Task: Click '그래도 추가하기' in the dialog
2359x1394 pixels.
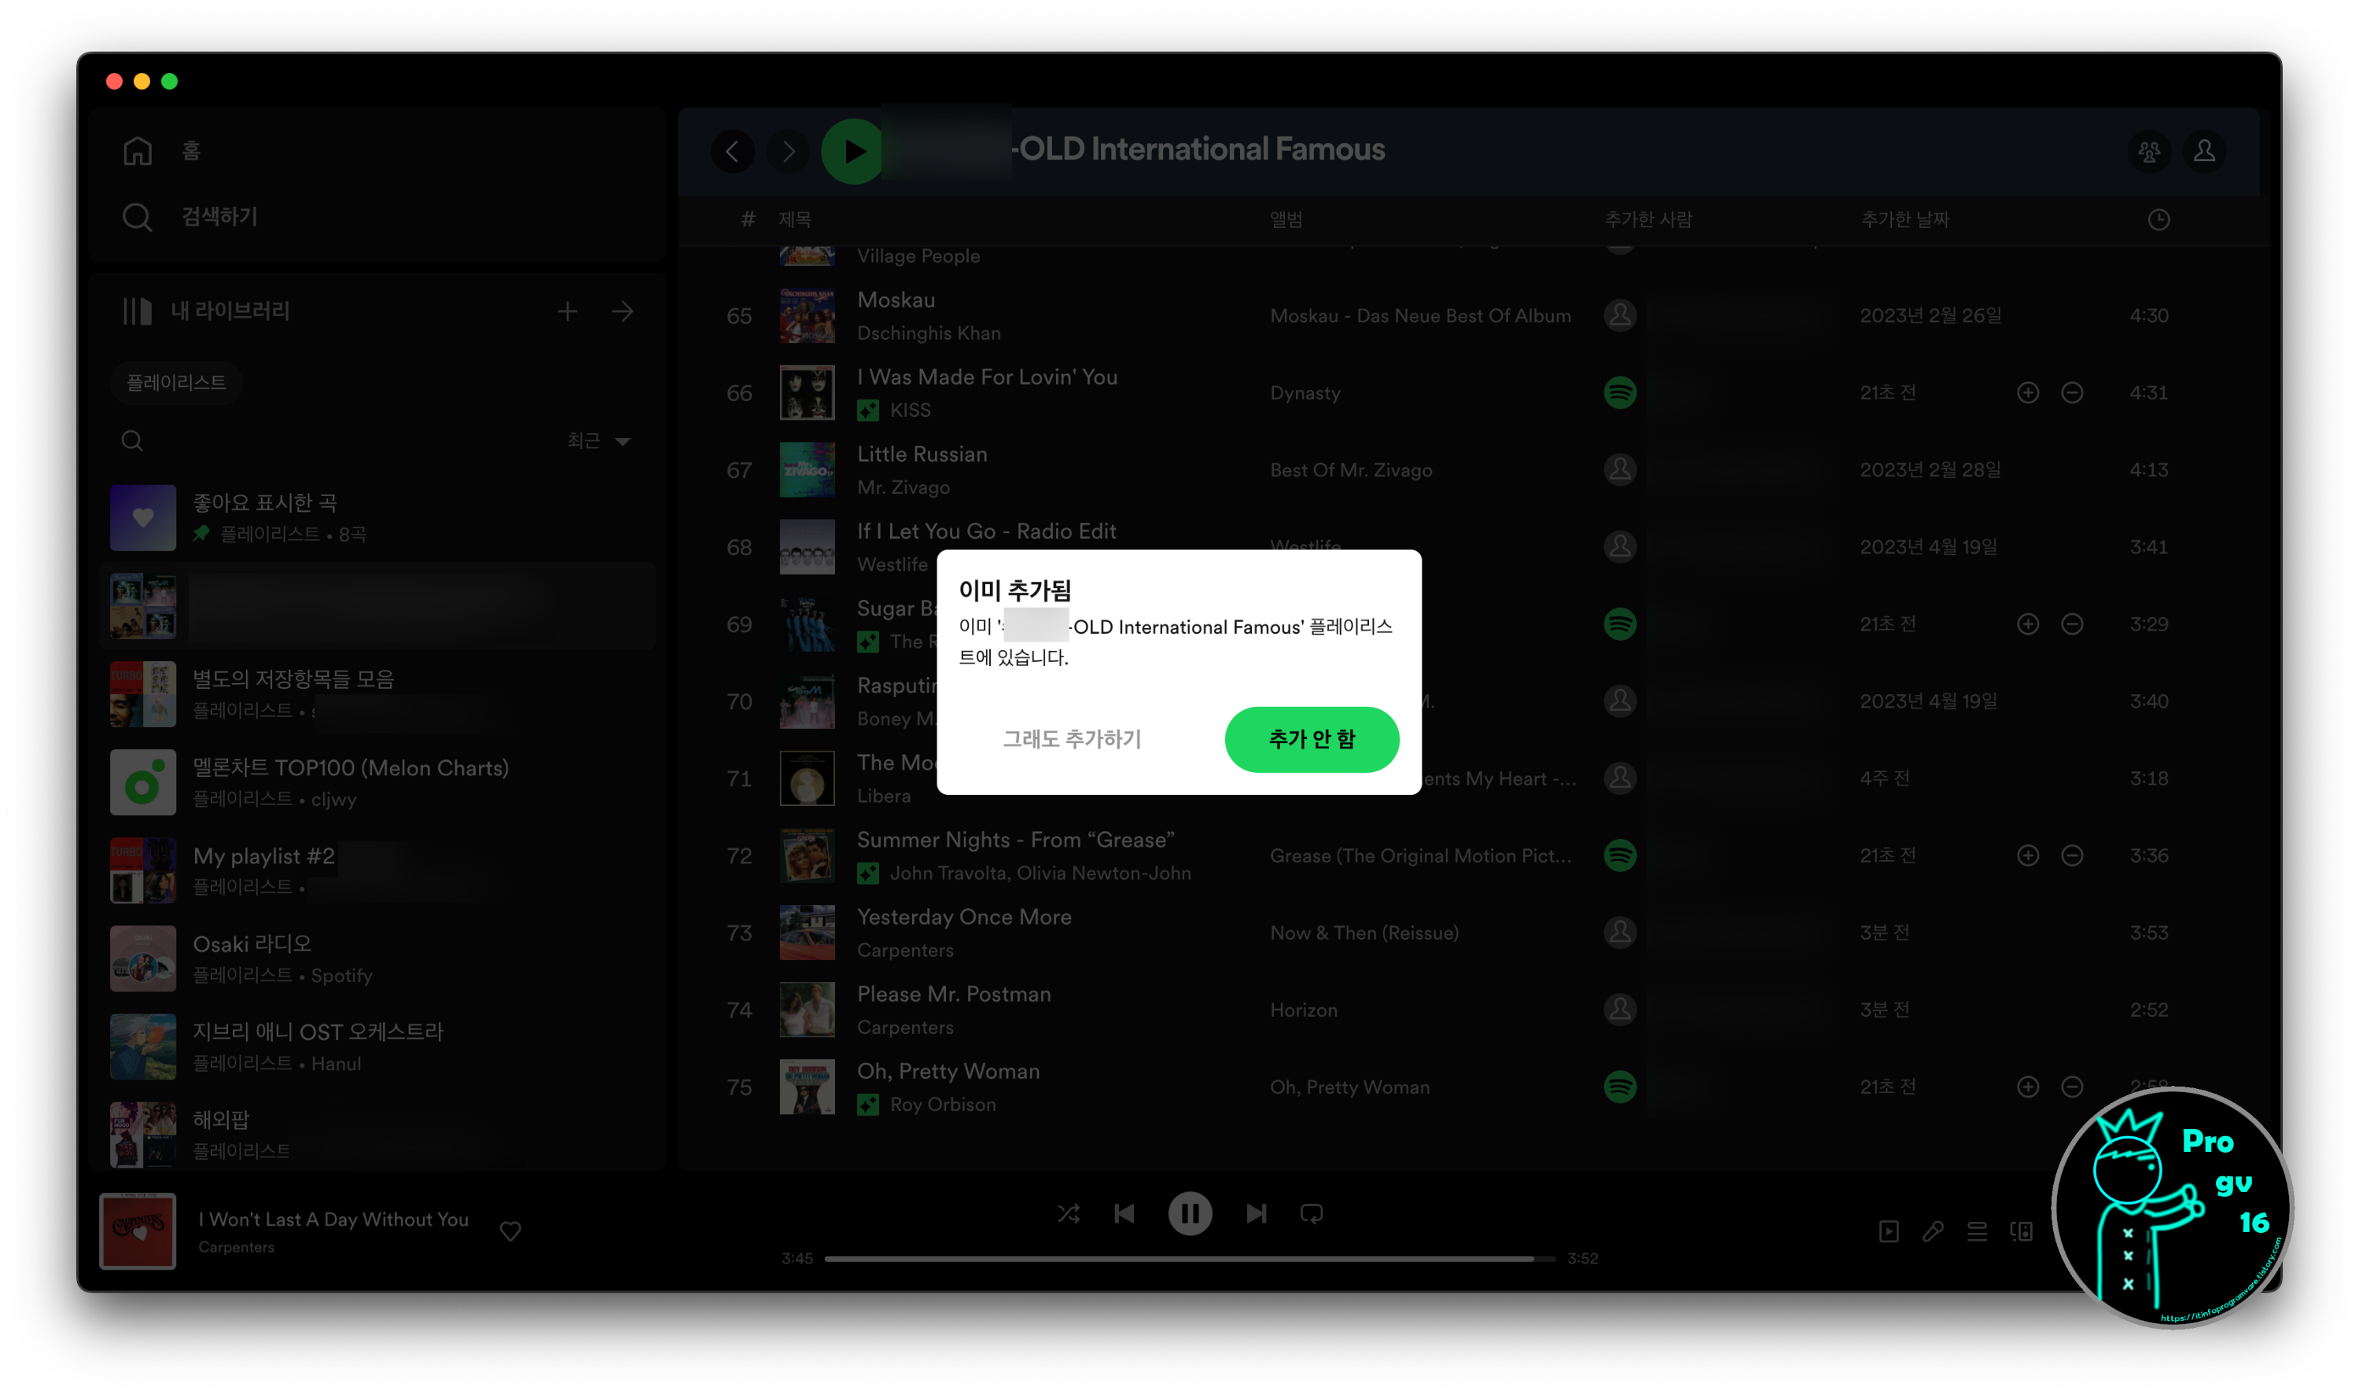Action: coord(1072,739)
